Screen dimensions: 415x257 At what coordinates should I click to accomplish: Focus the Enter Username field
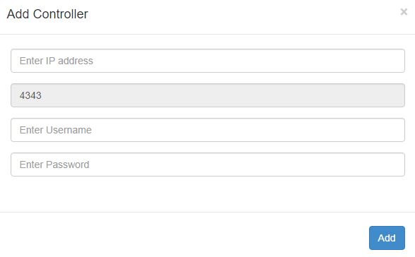208,130
